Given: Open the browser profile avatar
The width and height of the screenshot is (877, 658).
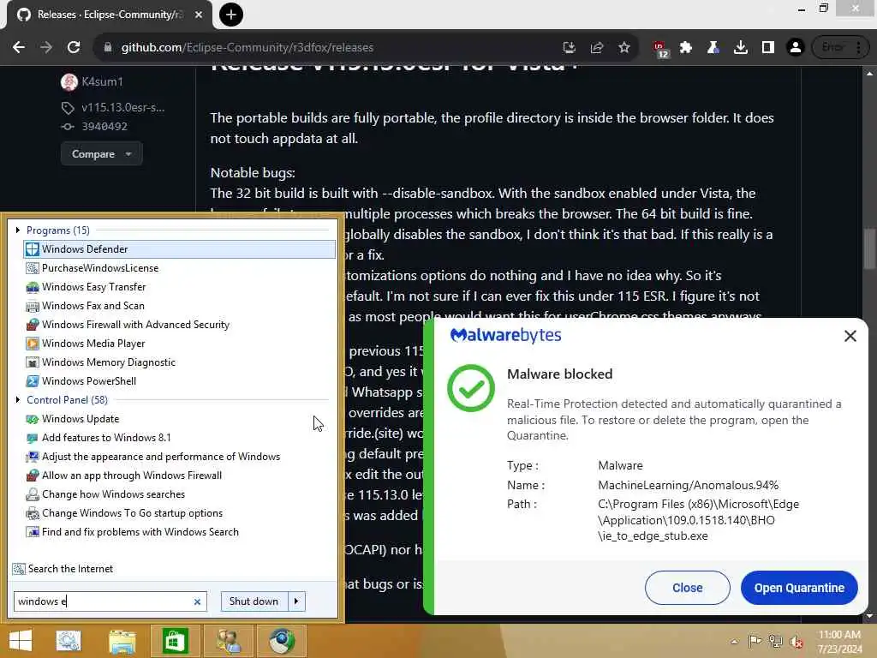Looking at the screenshot, I should pos(796,48).
